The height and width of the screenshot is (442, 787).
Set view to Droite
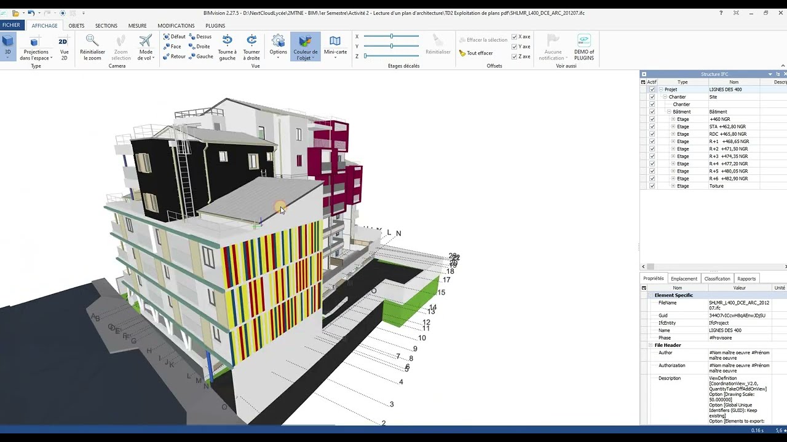click(199, 47)
